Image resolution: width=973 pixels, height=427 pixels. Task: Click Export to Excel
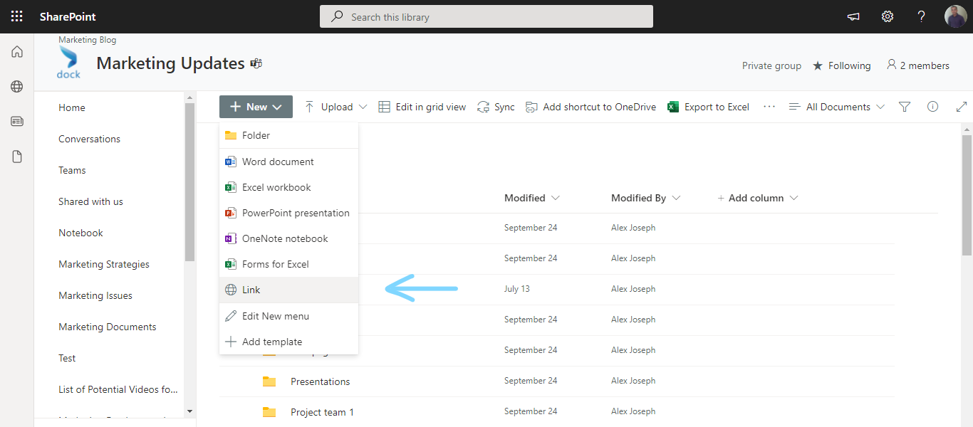708,106
